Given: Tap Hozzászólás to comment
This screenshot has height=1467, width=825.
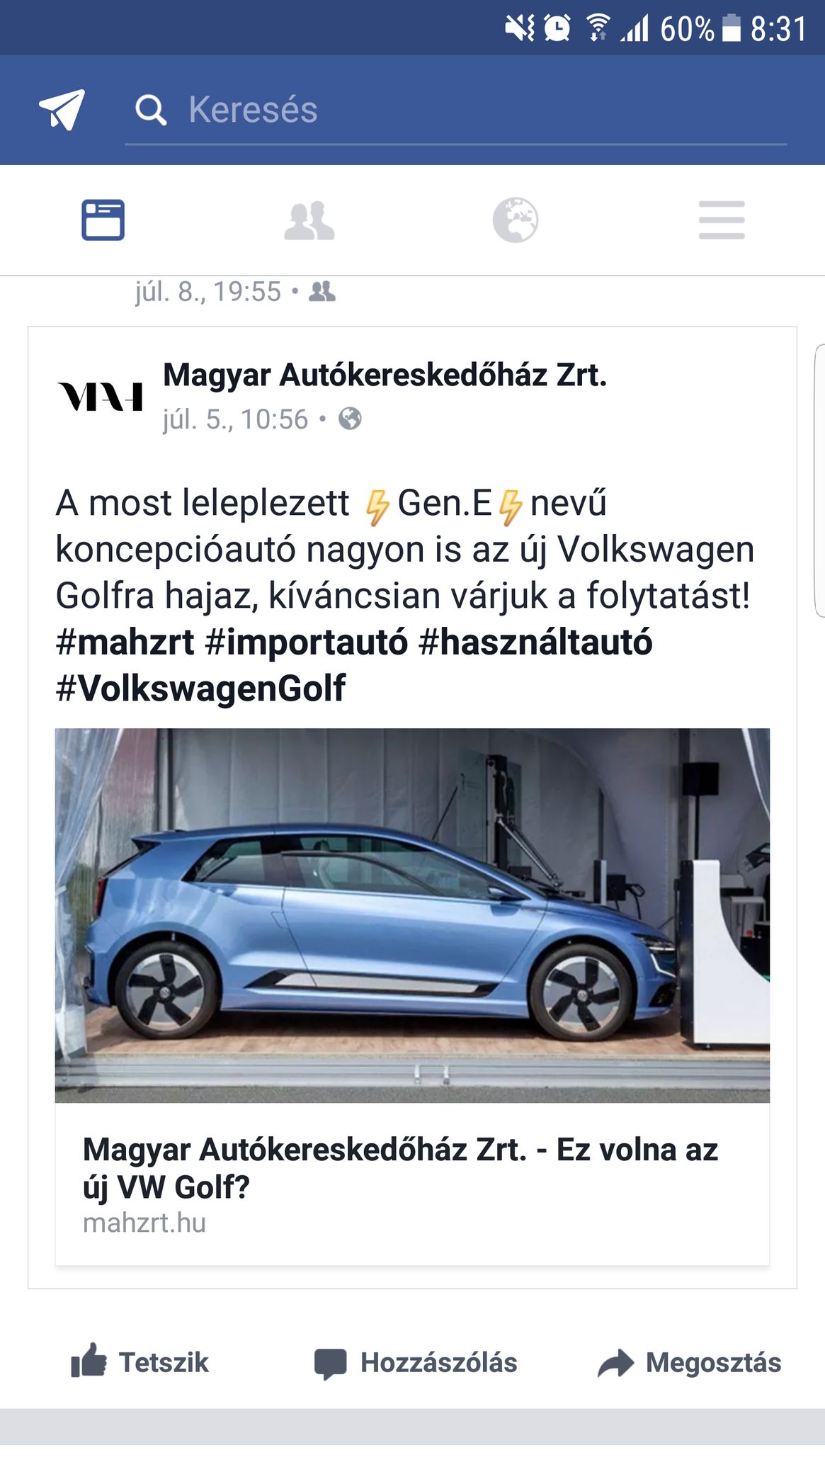Looking at the screenshot, I should 416,1362.
